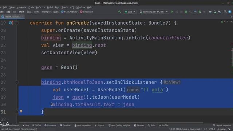Open the UTF-8 file encoding selector
The image size is (233, 131).
(x=212, y=129)
